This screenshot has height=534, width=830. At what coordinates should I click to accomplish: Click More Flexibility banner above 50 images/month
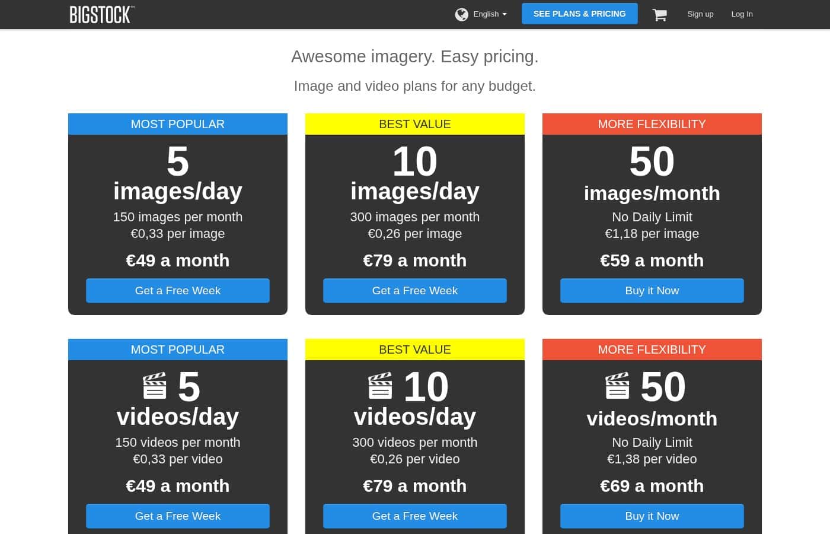click(x=652, y=124)
